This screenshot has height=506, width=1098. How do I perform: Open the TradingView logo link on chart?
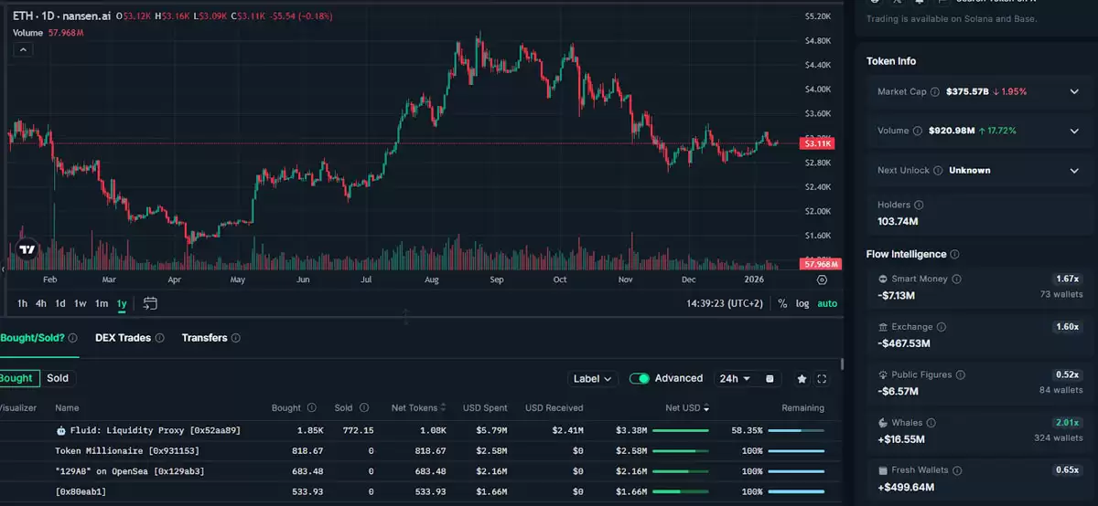click(27, 249)
